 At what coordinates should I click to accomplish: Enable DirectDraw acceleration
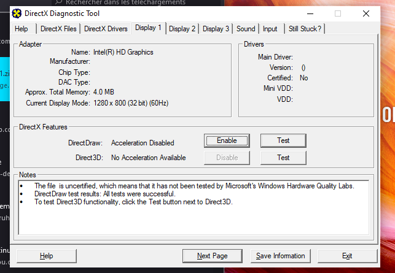click(227, 140)
